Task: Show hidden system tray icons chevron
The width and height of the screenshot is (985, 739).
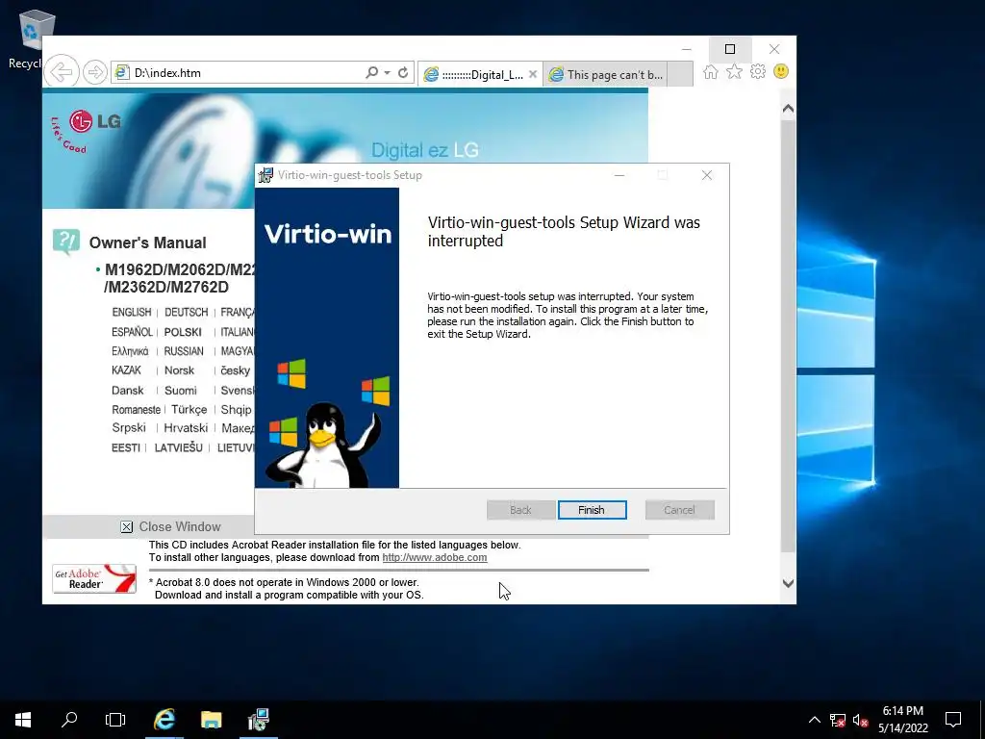Action: coord(814,720)
